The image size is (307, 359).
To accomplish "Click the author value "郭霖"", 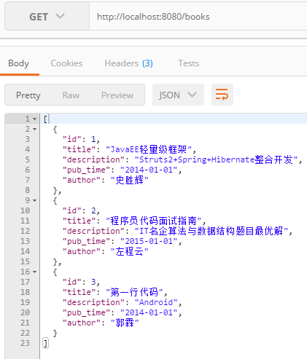I will 125,323.
